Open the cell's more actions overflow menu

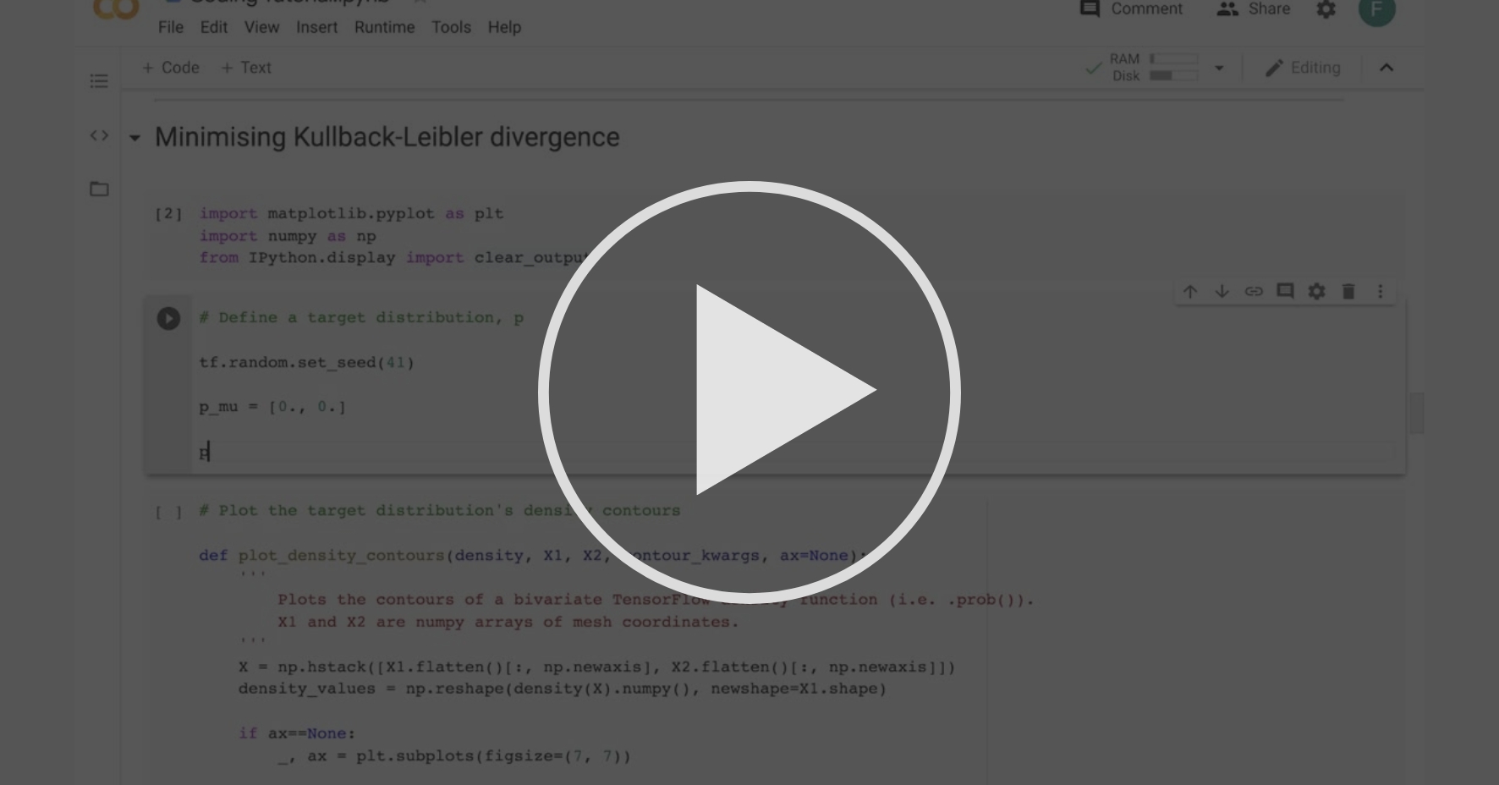(1380, 291)
